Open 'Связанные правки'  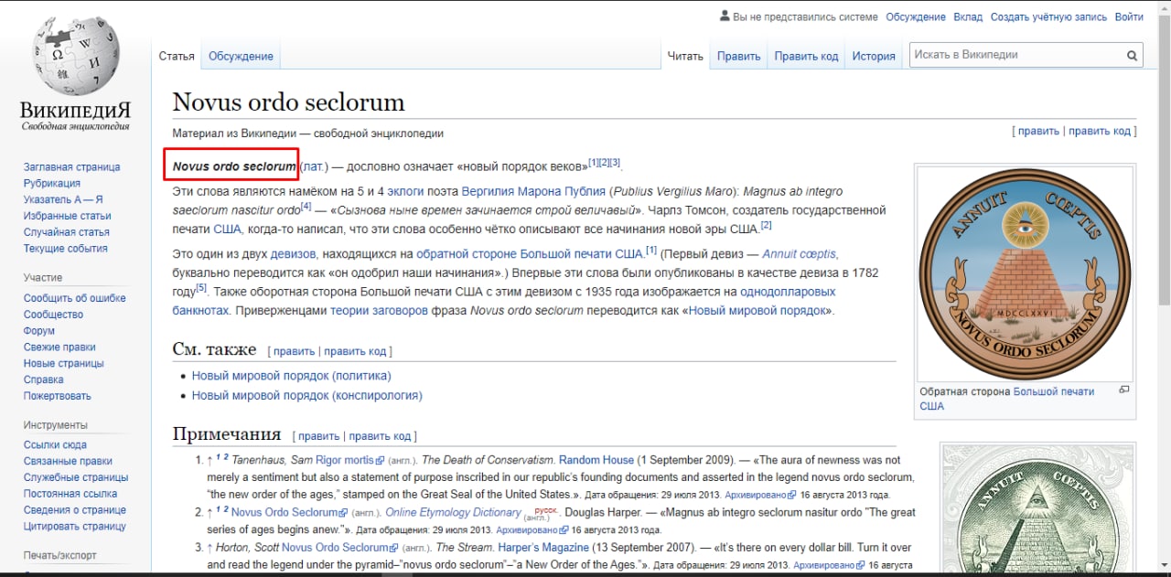click(68, 462)
